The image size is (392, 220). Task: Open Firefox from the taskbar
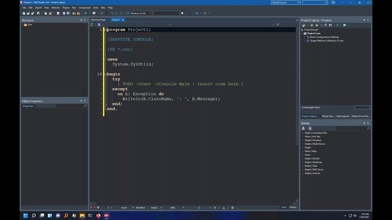click(x=99, y=216)
